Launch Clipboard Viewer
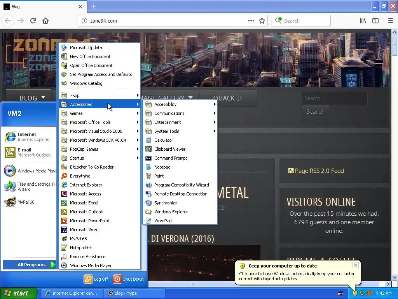 [x=180, y=149]
